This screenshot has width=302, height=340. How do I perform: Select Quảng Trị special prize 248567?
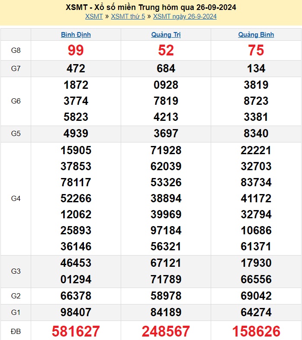click(x=166, y=331)
